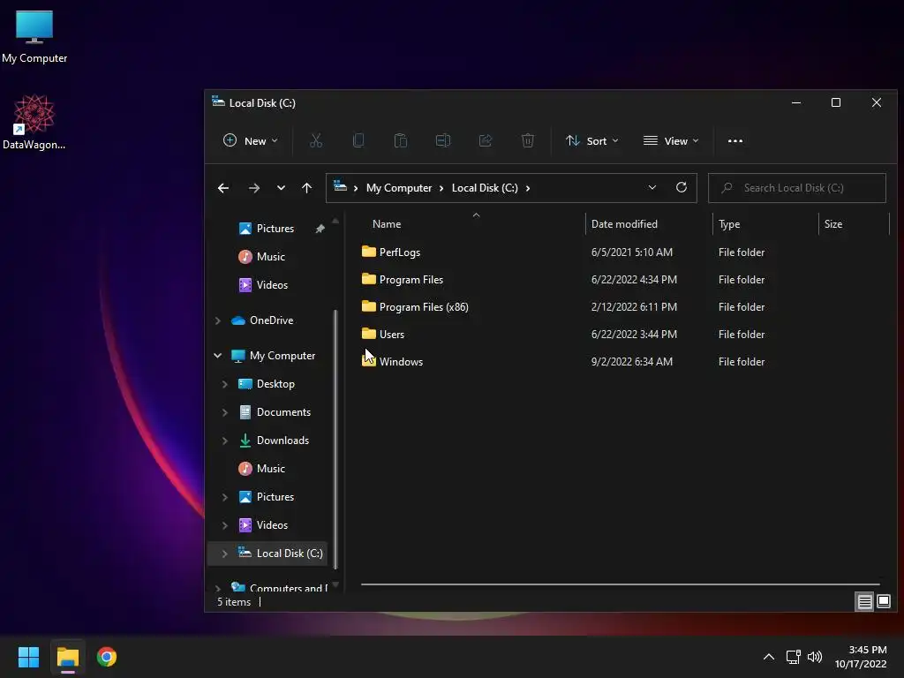Open the address bar history dropdown
904x678 pixels.
click(652, 187)
